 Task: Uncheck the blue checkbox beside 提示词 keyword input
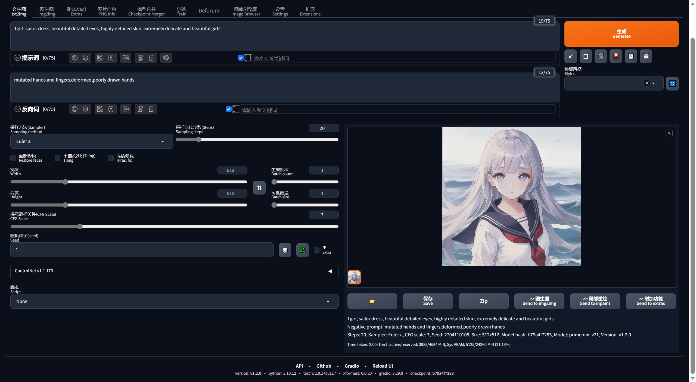click(x=241, y=58)
